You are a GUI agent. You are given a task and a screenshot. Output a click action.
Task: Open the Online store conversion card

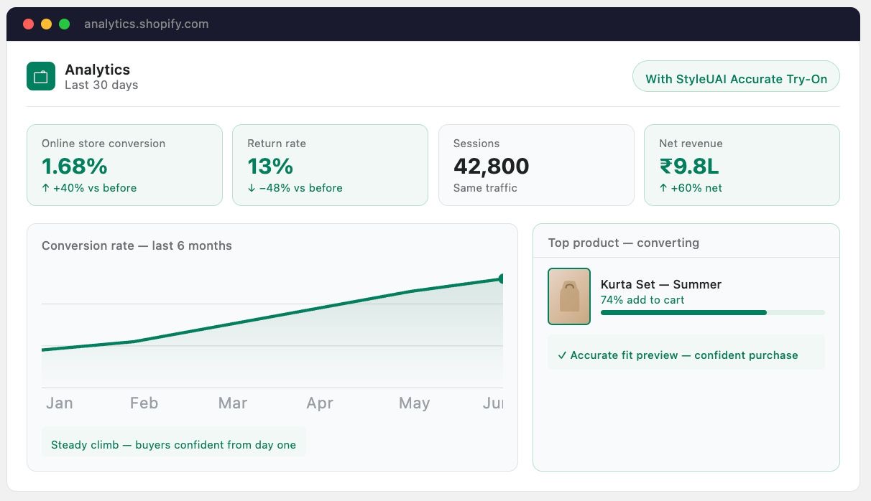click(x=124, y=165)
